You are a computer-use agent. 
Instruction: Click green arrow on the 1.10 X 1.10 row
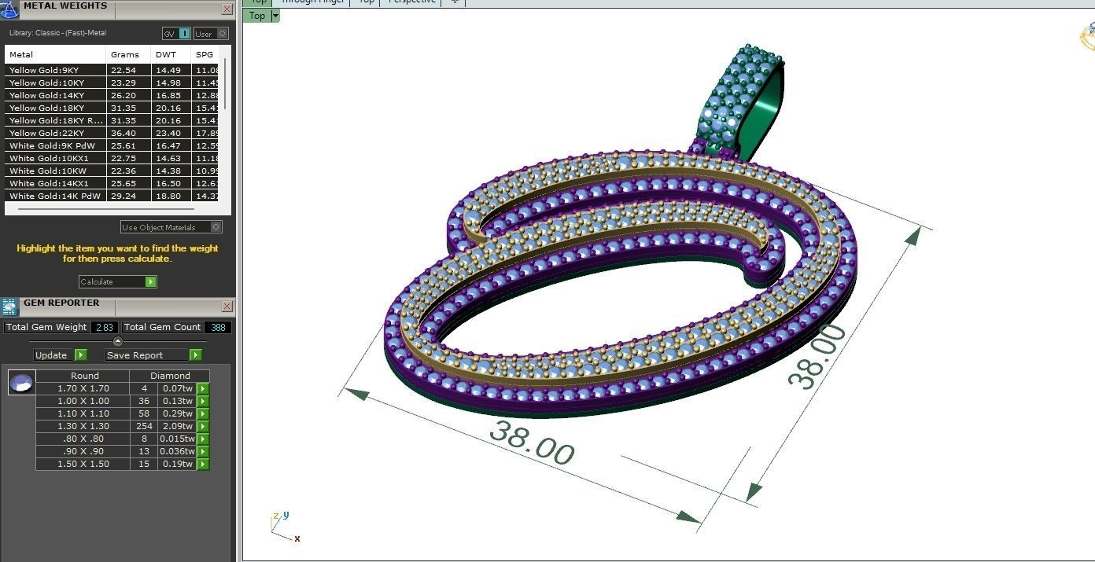click(203, 413)
